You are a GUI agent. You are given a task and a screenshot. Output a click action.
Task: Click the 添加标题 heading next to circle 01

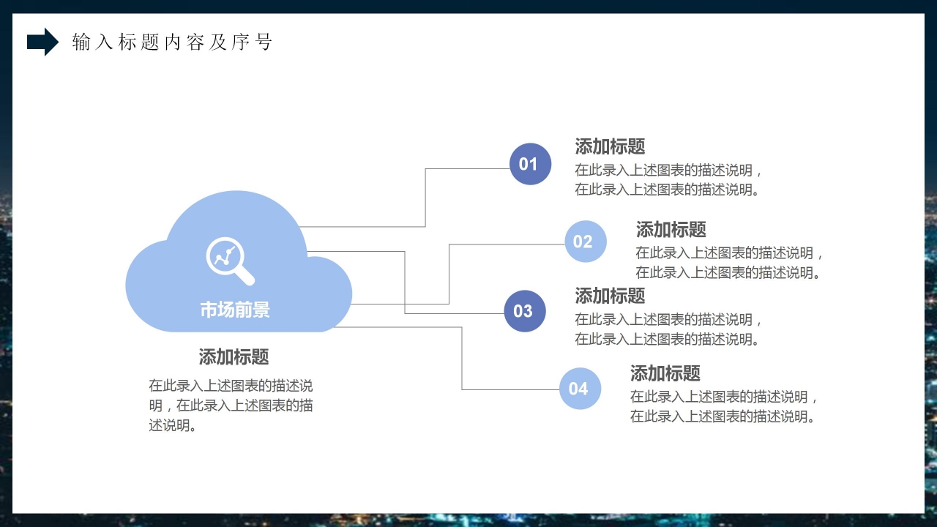point(610,146)
